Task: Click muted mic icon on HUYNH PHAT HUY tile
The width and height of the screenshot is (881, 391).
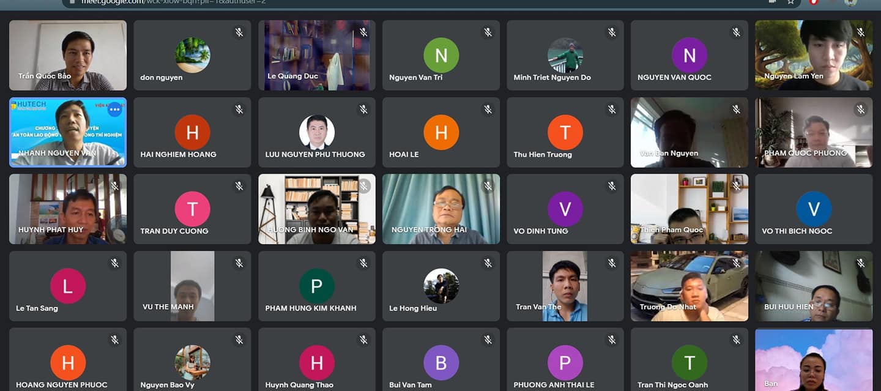Action: tap(114, 186)
